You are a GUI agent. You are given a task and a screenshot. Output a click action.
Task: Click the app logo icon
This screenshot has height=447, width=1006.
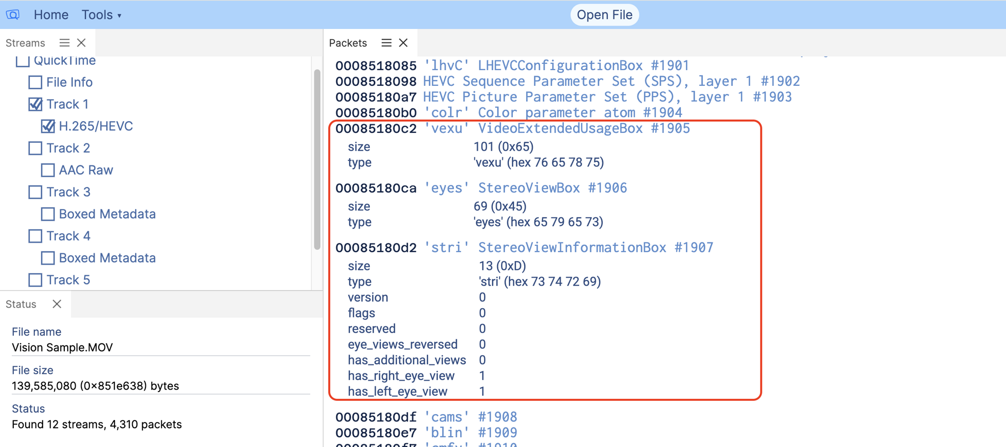click(x=13, y=15)
